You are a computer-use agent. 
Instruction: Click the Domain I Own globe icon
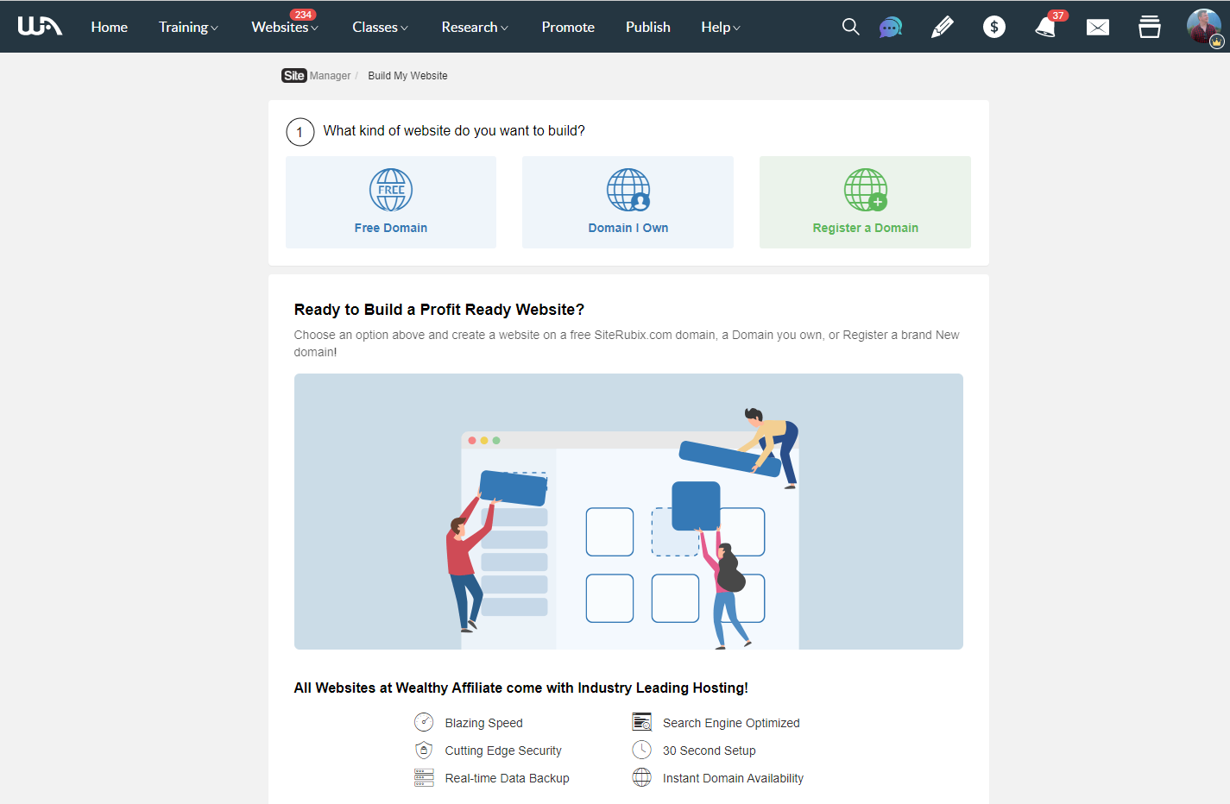point(628,190)
